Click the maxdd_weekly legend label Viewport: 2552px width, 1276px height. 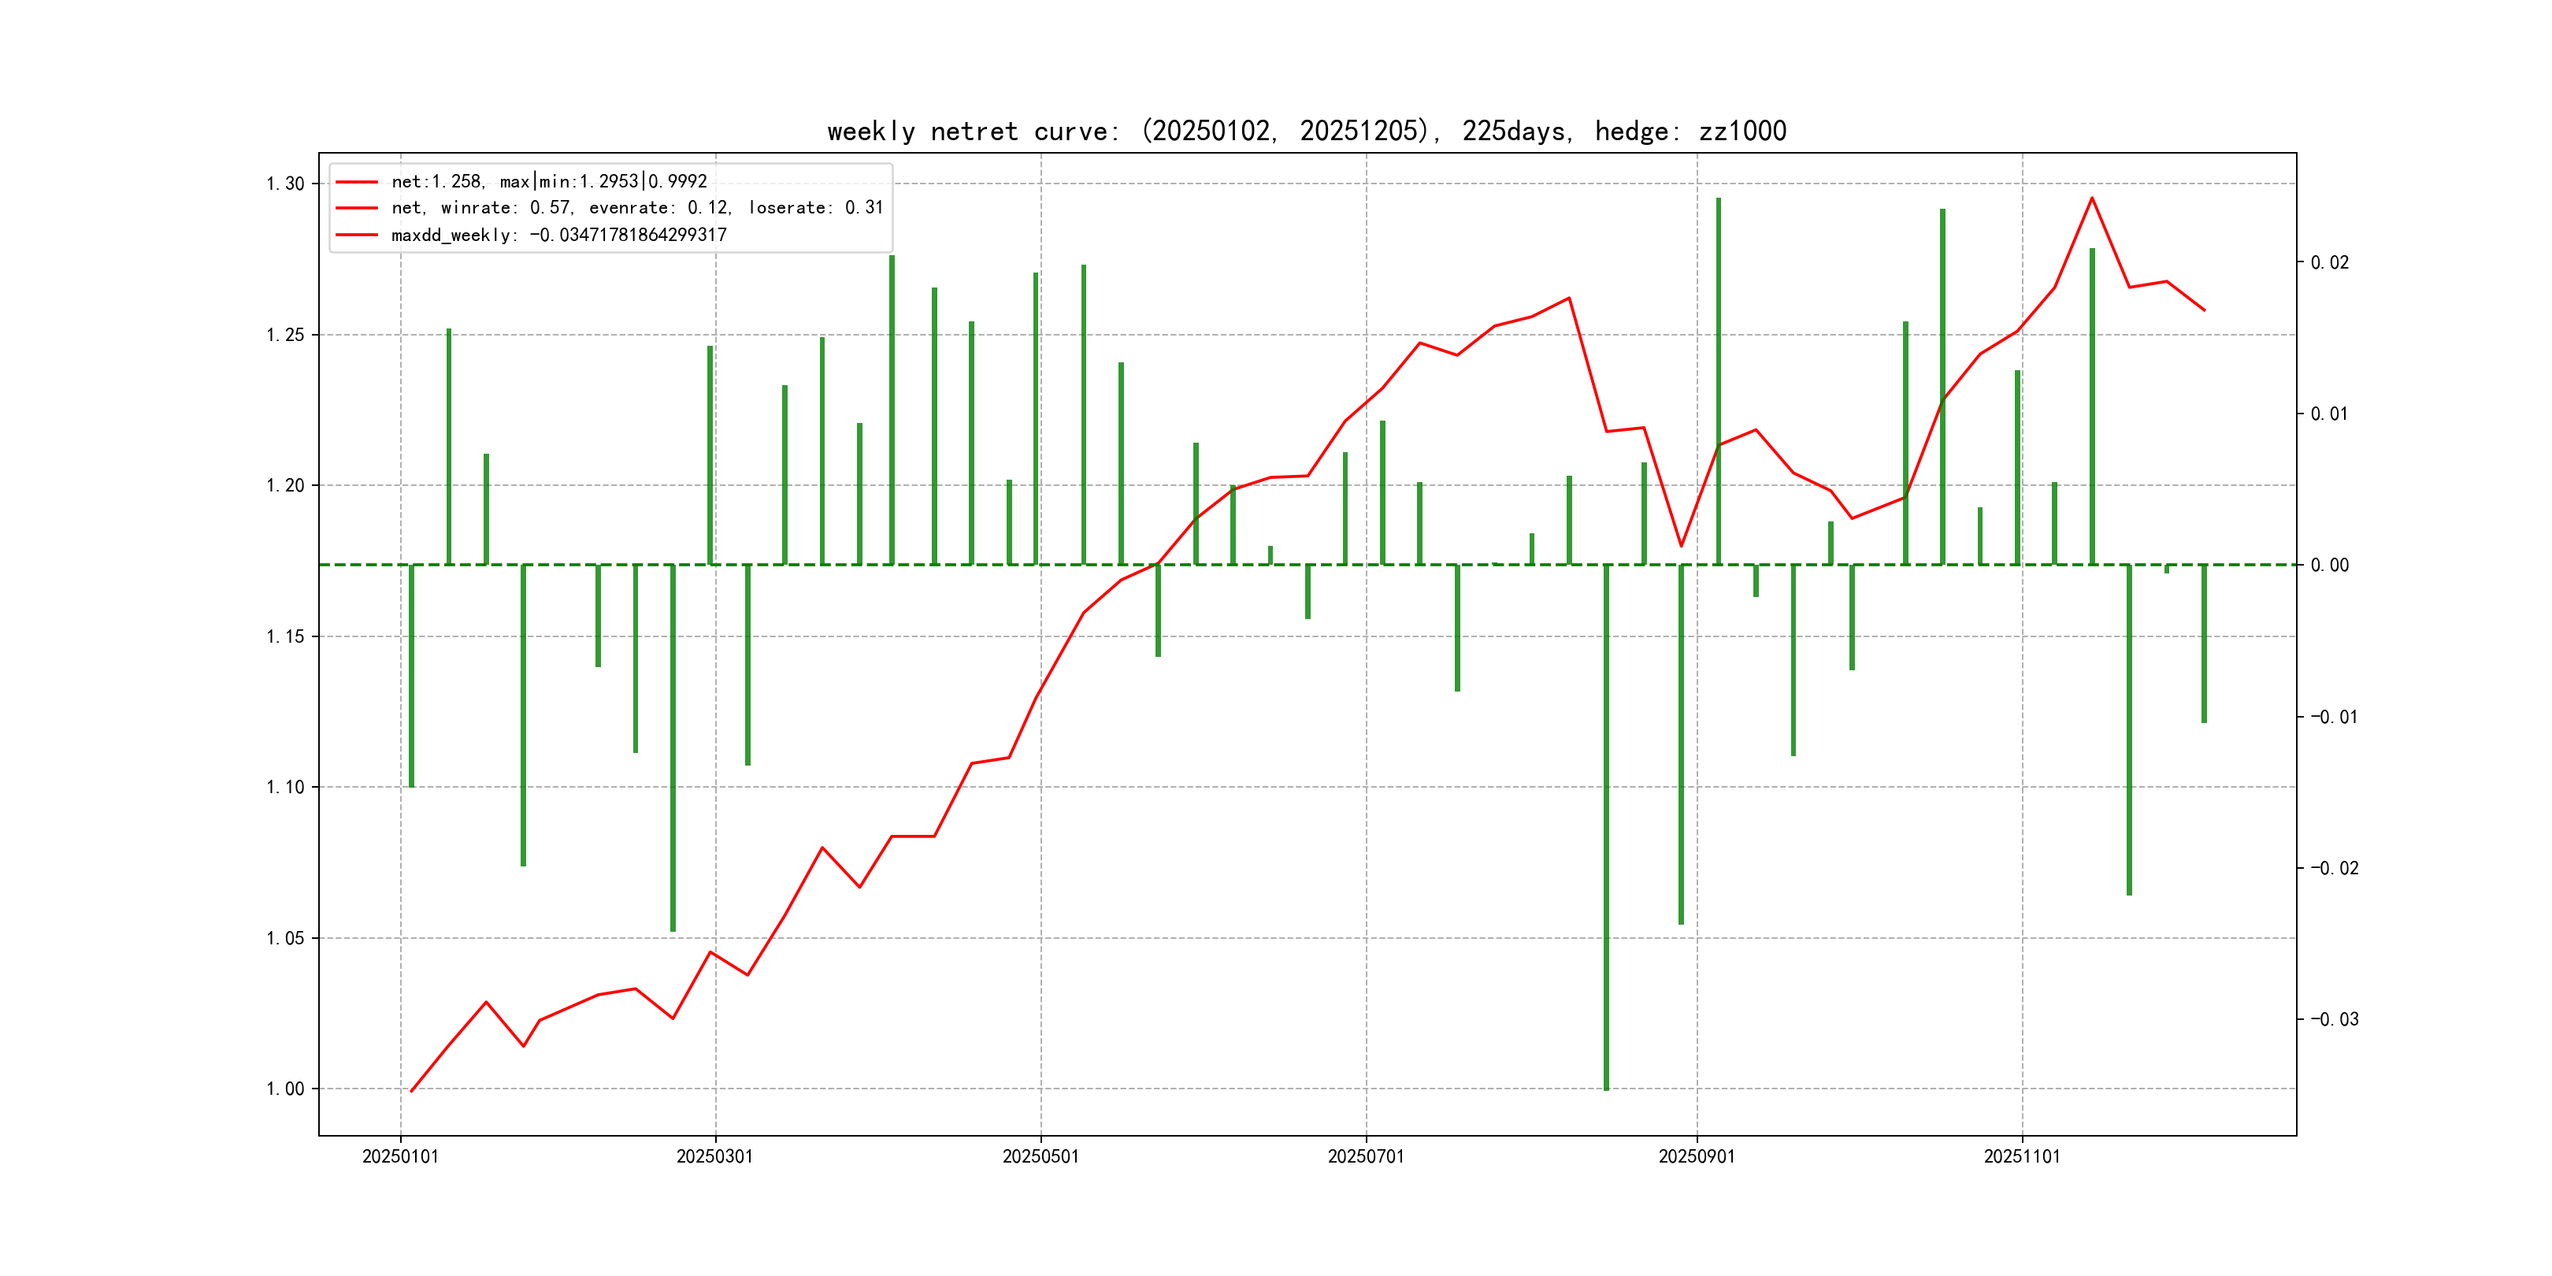click(x=558, y=235)
